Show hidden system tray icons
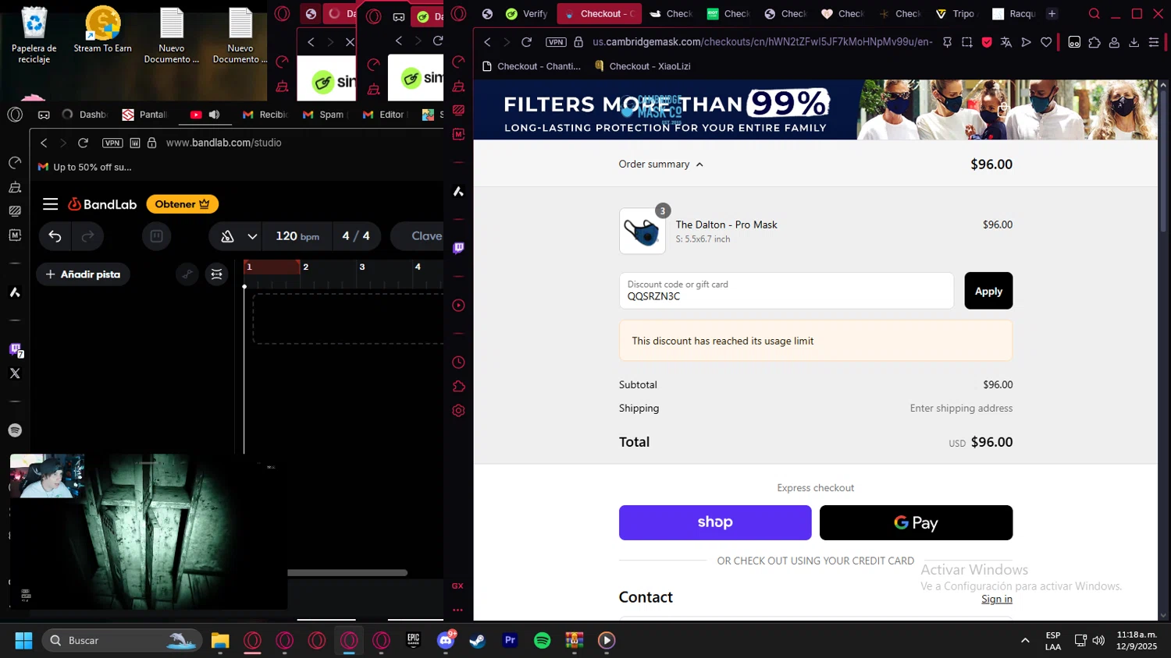This screenshot has width=1171, height=658. point(1025,641)
